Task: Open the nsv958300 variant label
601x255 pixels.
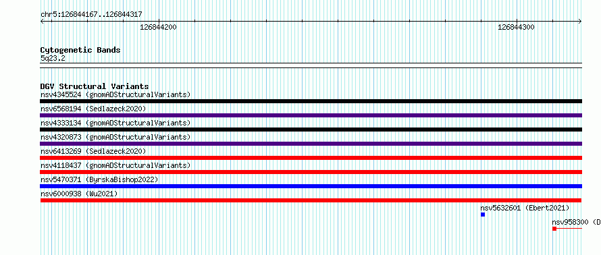Action: coord(576,222)
